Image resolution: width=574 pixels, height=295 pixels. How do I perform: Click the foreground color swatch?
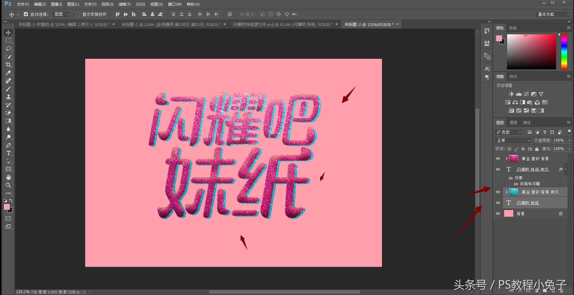(7, 207)
